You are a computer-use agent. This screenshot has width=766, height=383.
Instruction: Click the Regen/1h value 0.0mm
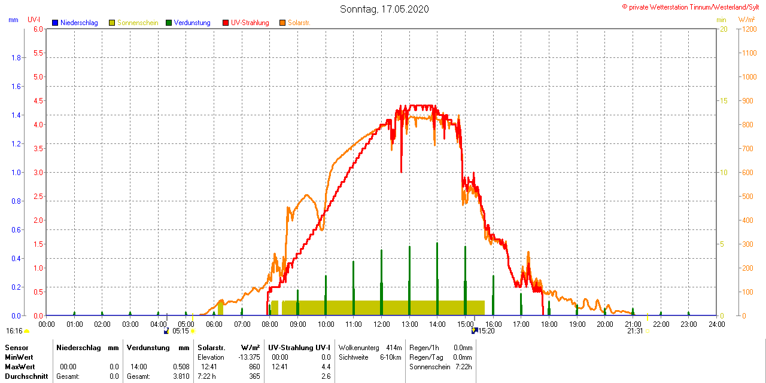pos(463,347)
